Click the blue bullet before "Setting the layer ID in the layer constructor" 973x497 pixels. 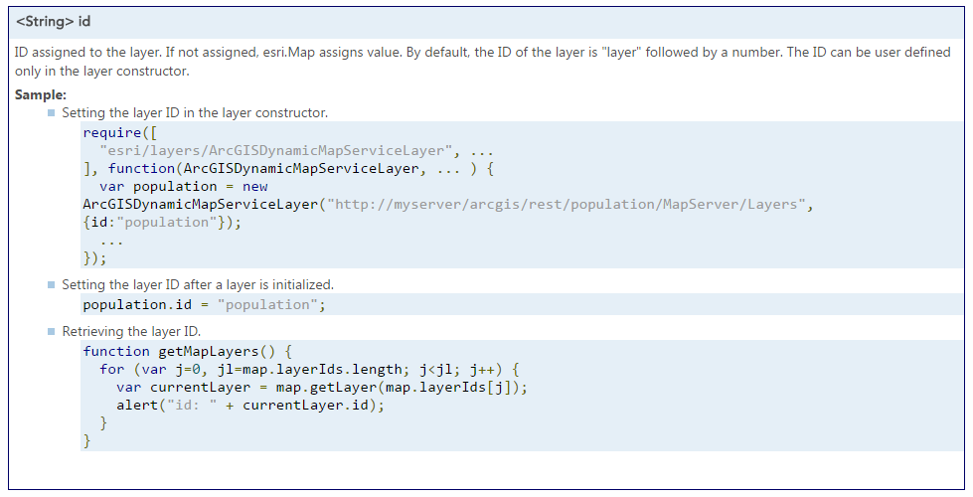[x=51, y=113]
